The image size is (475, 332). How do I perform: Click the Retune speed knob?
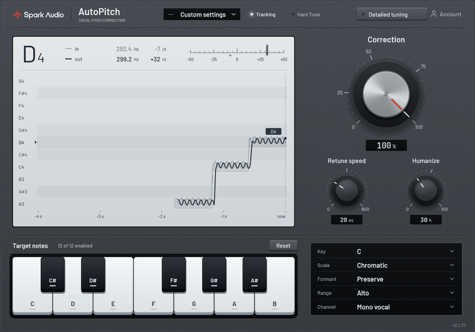click(347, 190)
